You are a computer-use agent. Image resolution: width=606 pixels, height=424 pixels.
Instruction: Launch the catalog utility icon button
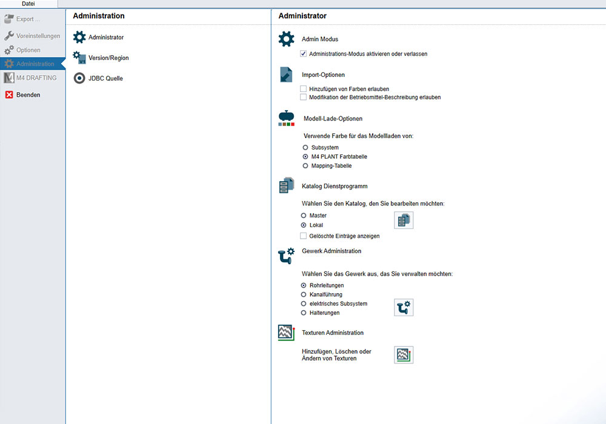[x=404, y=220]
